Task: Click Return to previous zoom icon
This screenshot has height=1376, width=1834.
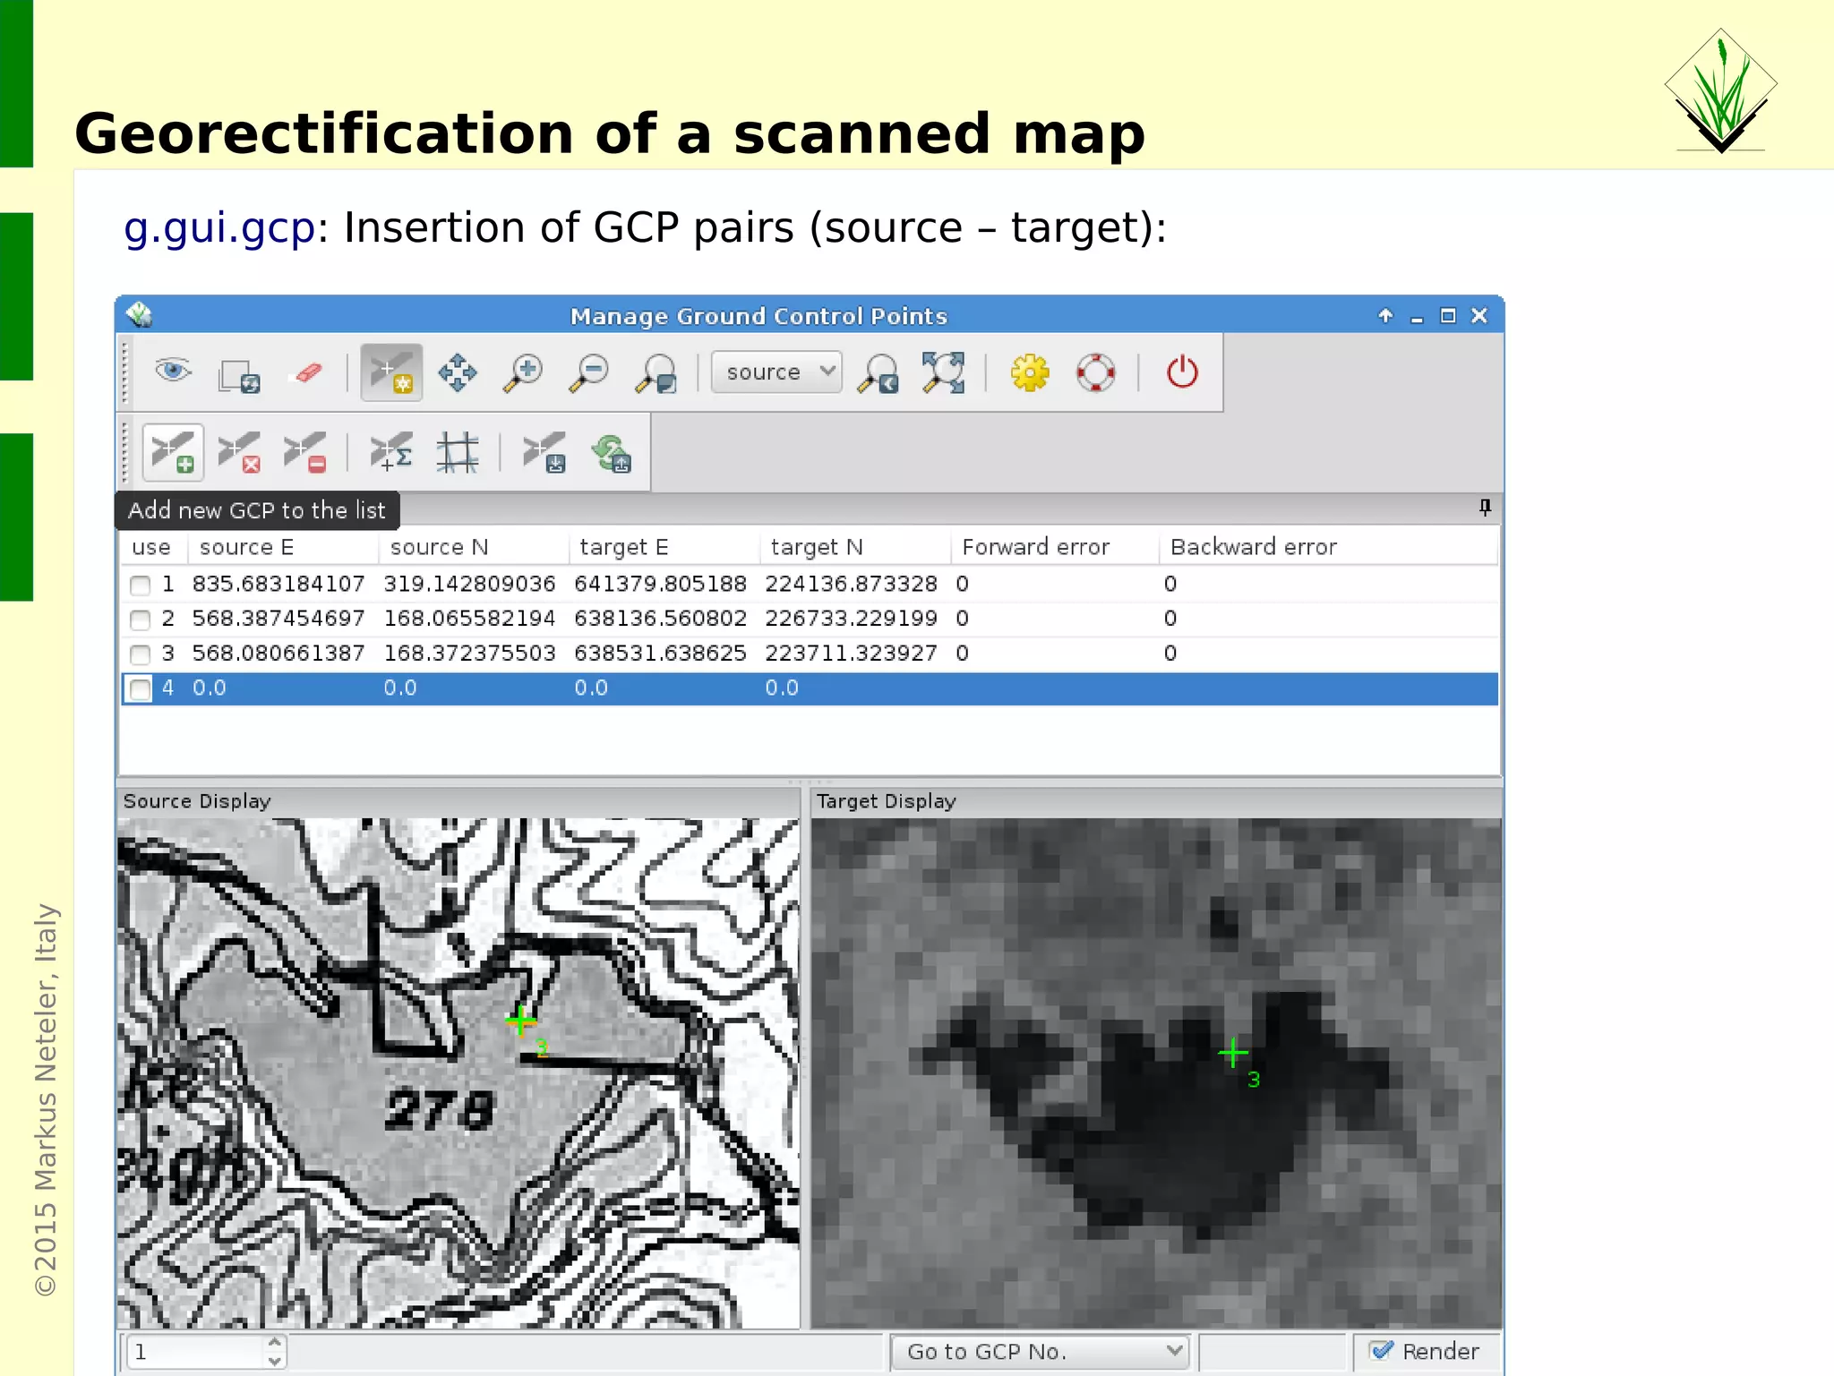Action: pyautogui.click(x=878, y=373)
